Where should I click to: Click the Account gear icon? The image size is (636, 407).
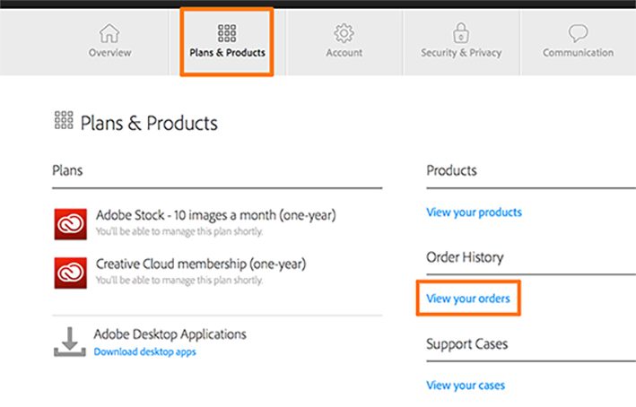click(344, 33)
